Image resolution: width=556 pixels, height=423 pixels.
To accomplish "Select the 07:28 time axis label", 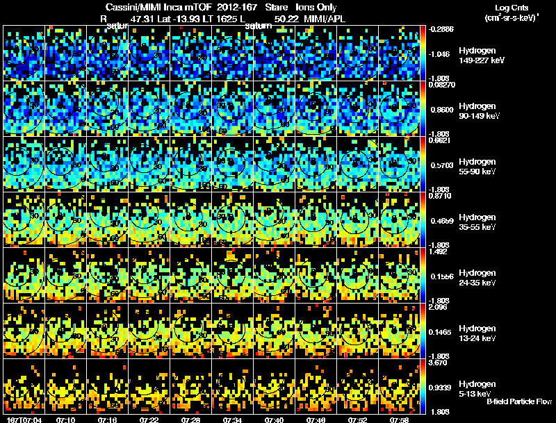I will pos(190,420).
